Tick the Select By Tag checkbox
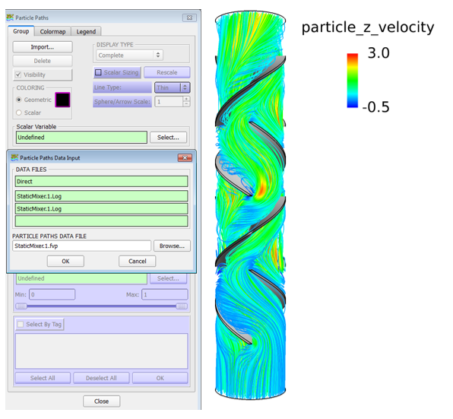 coord(21,324)
